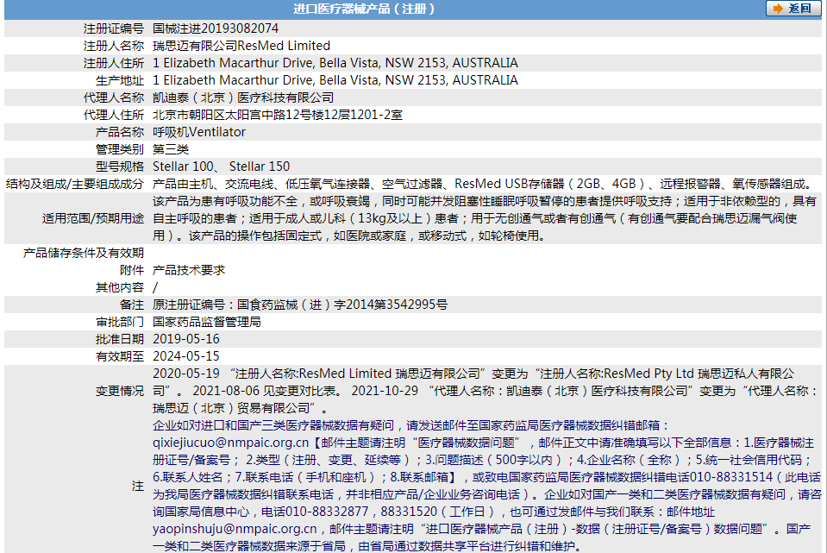Click the 管理类别 label
The image size is (827, 553).
(120, 149)
